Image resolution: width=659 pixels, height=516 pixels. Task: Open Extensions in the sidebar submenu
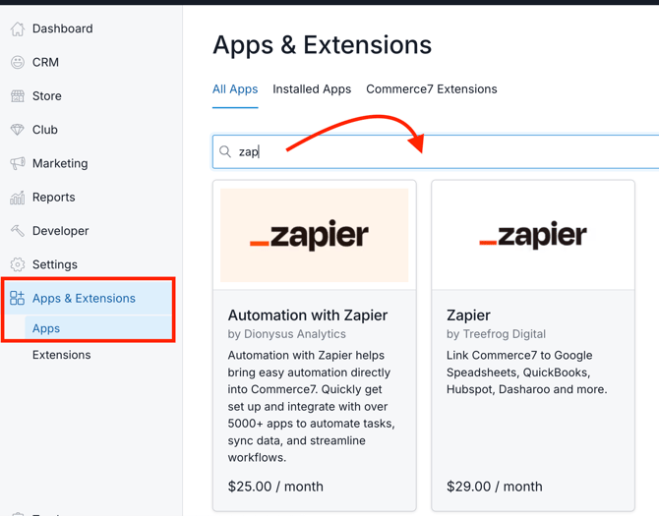(x=61, y=355)
